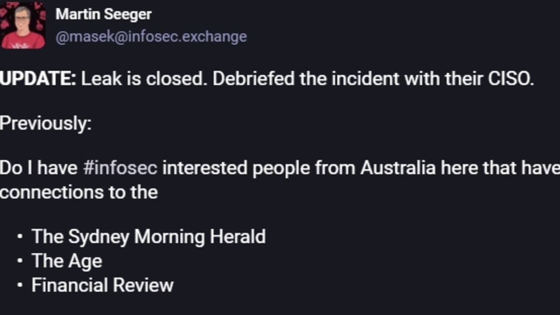This screenshot has width=560, height=315.
Task: Click the Martin Seeger display name
Action: pos(103,14)
